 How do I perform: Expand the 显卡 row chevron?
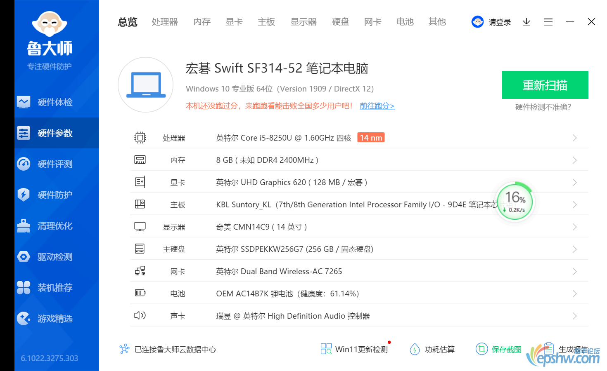click(x=574, y=182)
